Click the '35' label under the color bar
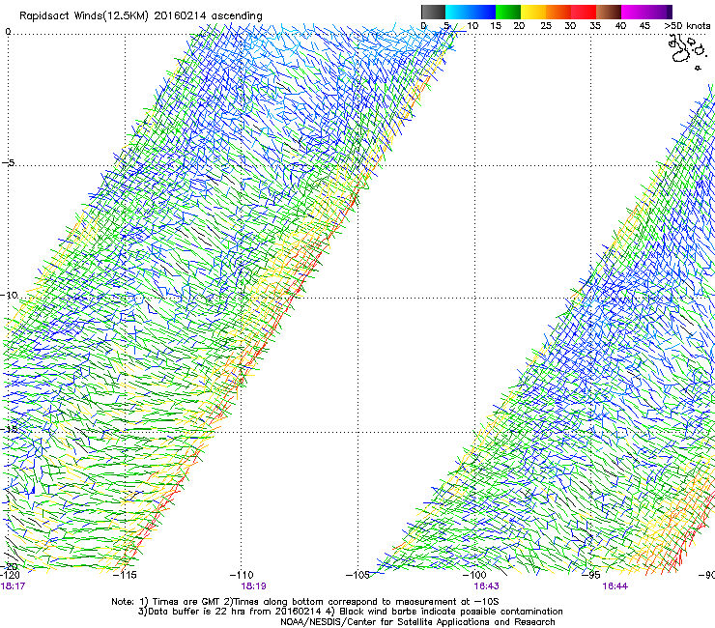715x628 pixels. coord(595,26)
